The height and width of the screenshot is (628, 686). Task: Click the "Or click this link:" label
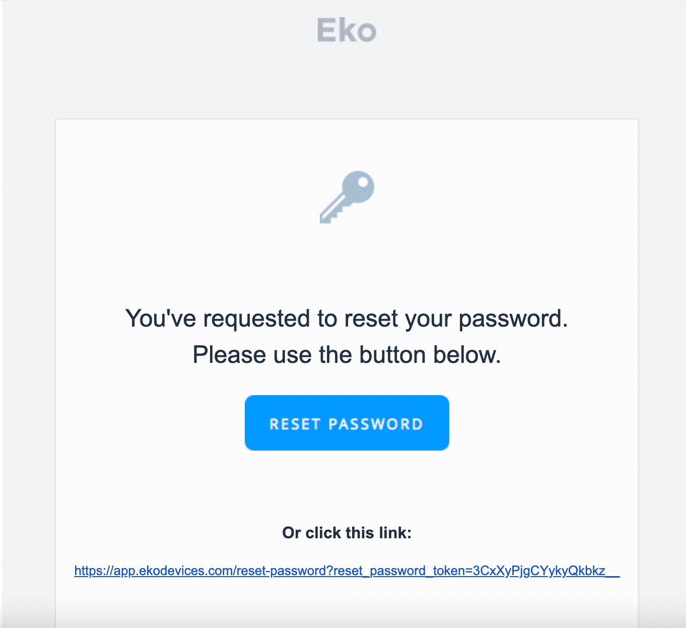click(347, 533)
